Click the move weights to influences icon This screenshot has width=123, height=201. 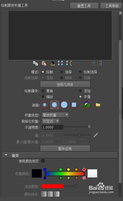61,63
